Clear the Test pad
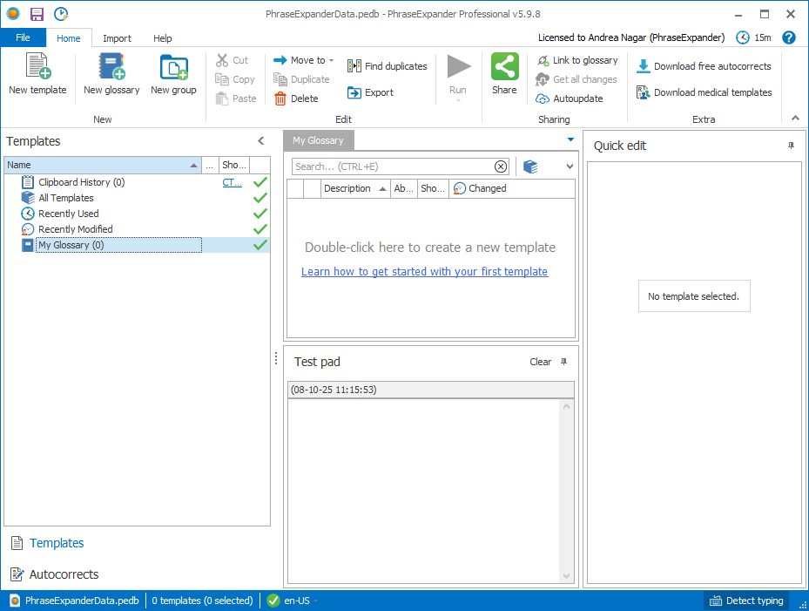809x611 pixels. click(540, 362)
